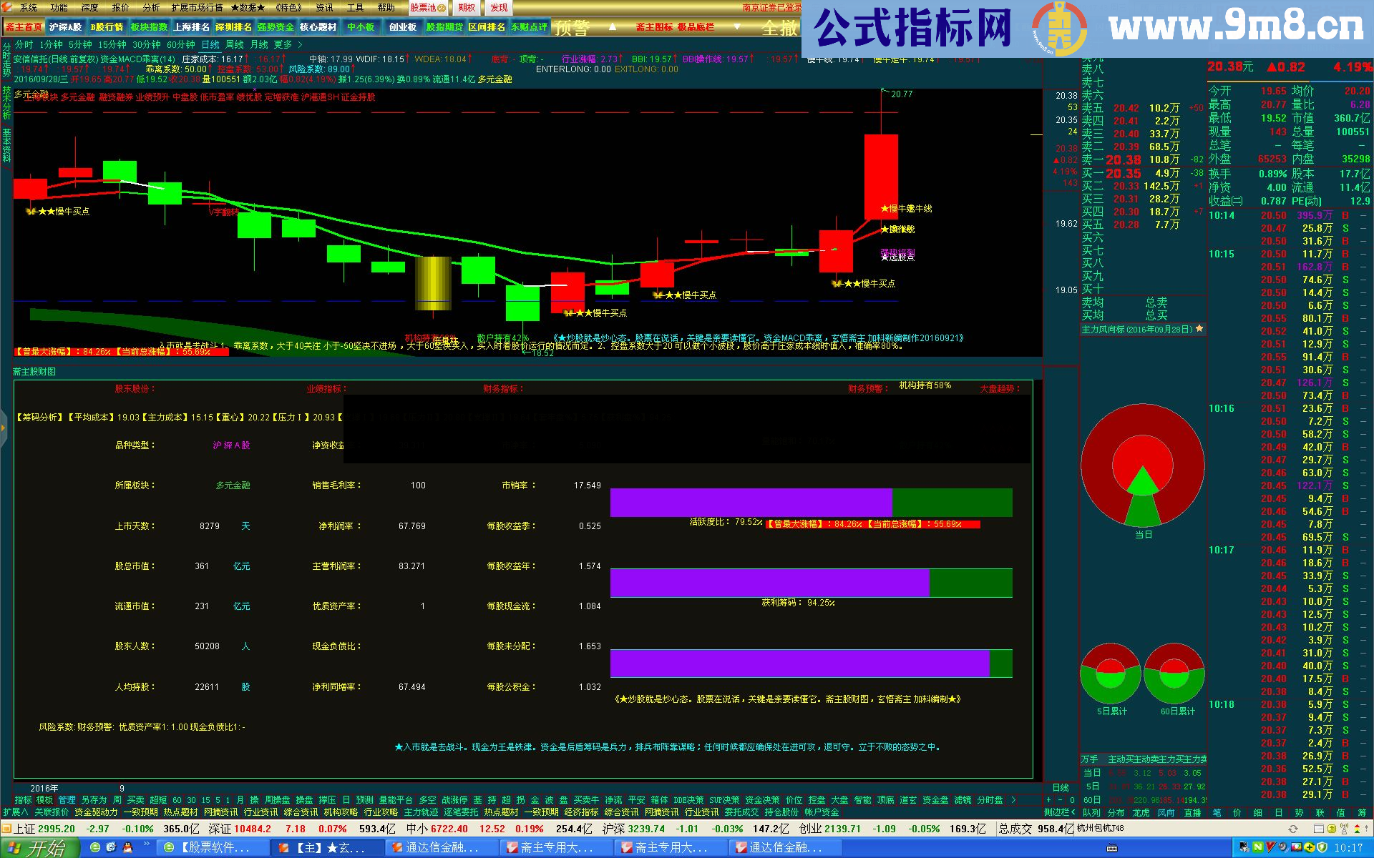Toggle the 侧边栏 sidebar collapse button
The height and width of the screenshot is (858, 1374).
click(1060, 812)
